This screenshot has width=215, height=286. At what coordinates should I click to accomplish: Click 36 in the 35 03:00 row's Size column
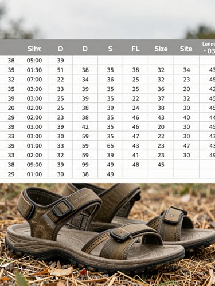(161, 89)
